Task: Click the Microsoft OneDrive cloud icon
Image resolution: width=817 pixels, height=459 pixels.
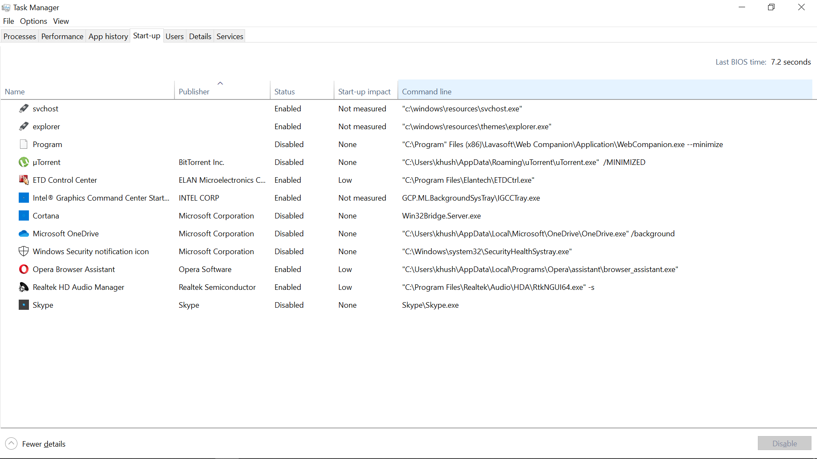Action: (24, 233)
